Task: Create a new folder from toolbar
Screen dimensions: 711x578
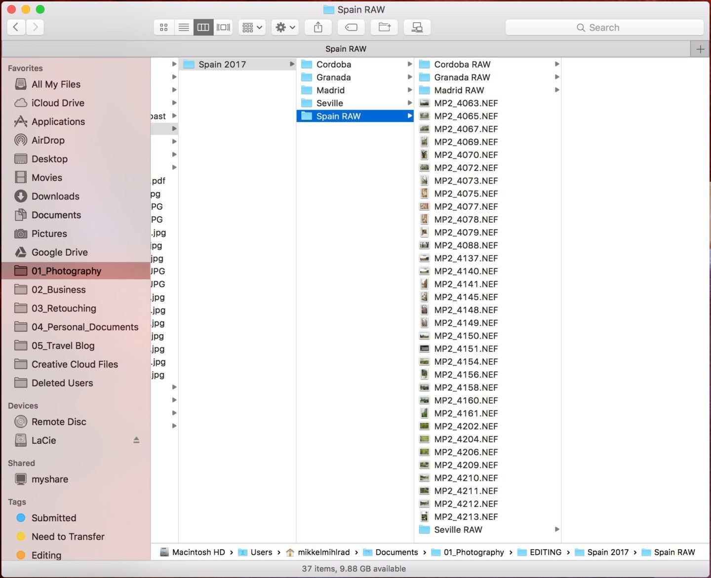Action: coord(384,27)
